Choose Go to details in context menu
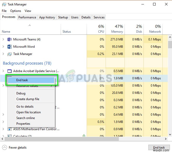 tap(31, 107)
